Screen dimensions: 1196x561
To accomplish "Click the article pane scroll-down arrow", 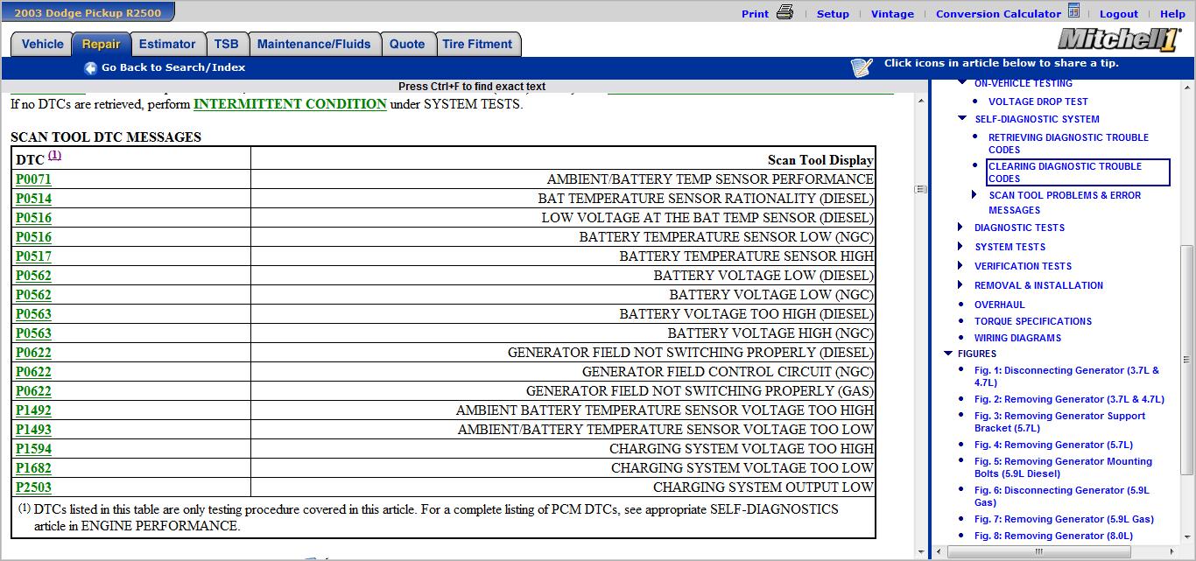I will tap(920, 552).
